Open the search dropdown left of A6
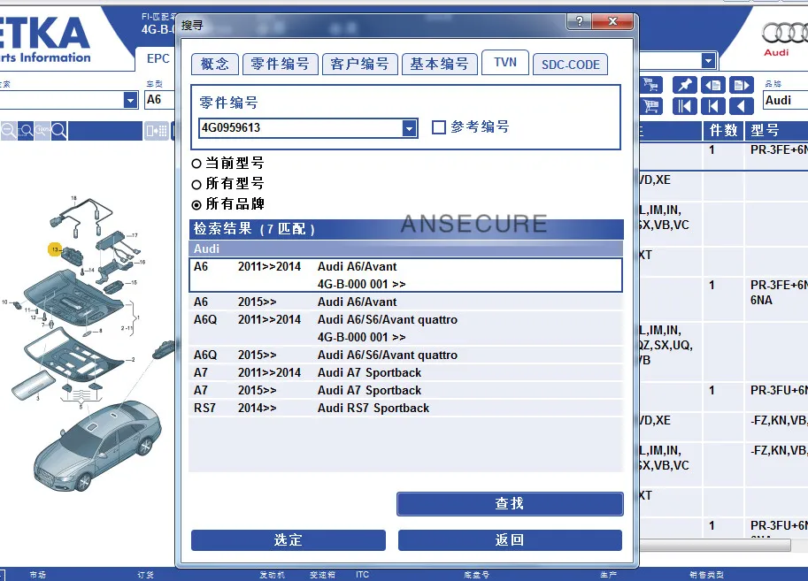Screen dimensions: 808x581 point(131,100)
